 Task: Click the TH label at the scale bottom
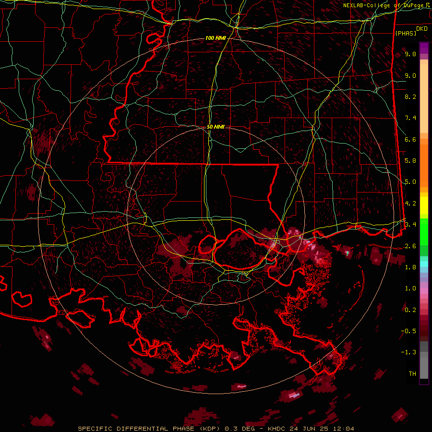click(412, 374)
